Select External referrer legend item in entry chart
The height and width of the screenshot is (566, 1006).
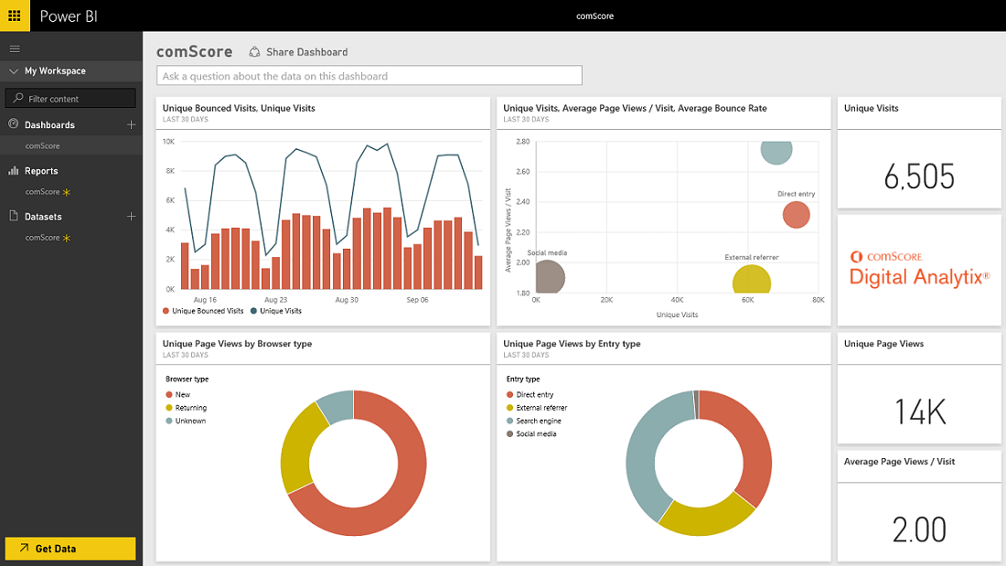pyautogui.click(x=537, y=408)
